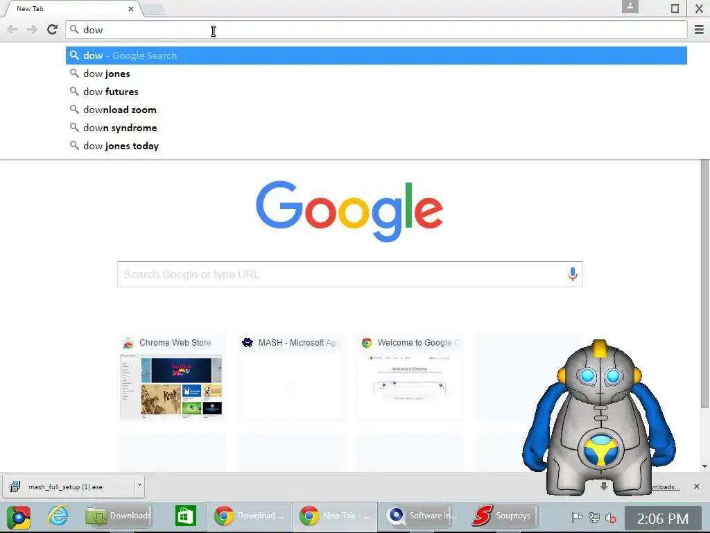This screenshot has height=533, width=710.
Task: Open the Chrome app icon on taskbar
Action: click(x=19, y=517)
